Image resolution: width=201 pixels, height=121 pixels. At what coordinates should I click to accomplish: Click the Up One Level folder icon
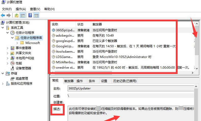[x=16, y=16]
